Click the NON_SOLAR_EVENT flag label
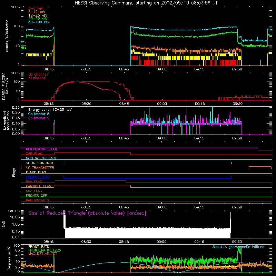This screenshot has width=276, height=276. pos(42,158)
